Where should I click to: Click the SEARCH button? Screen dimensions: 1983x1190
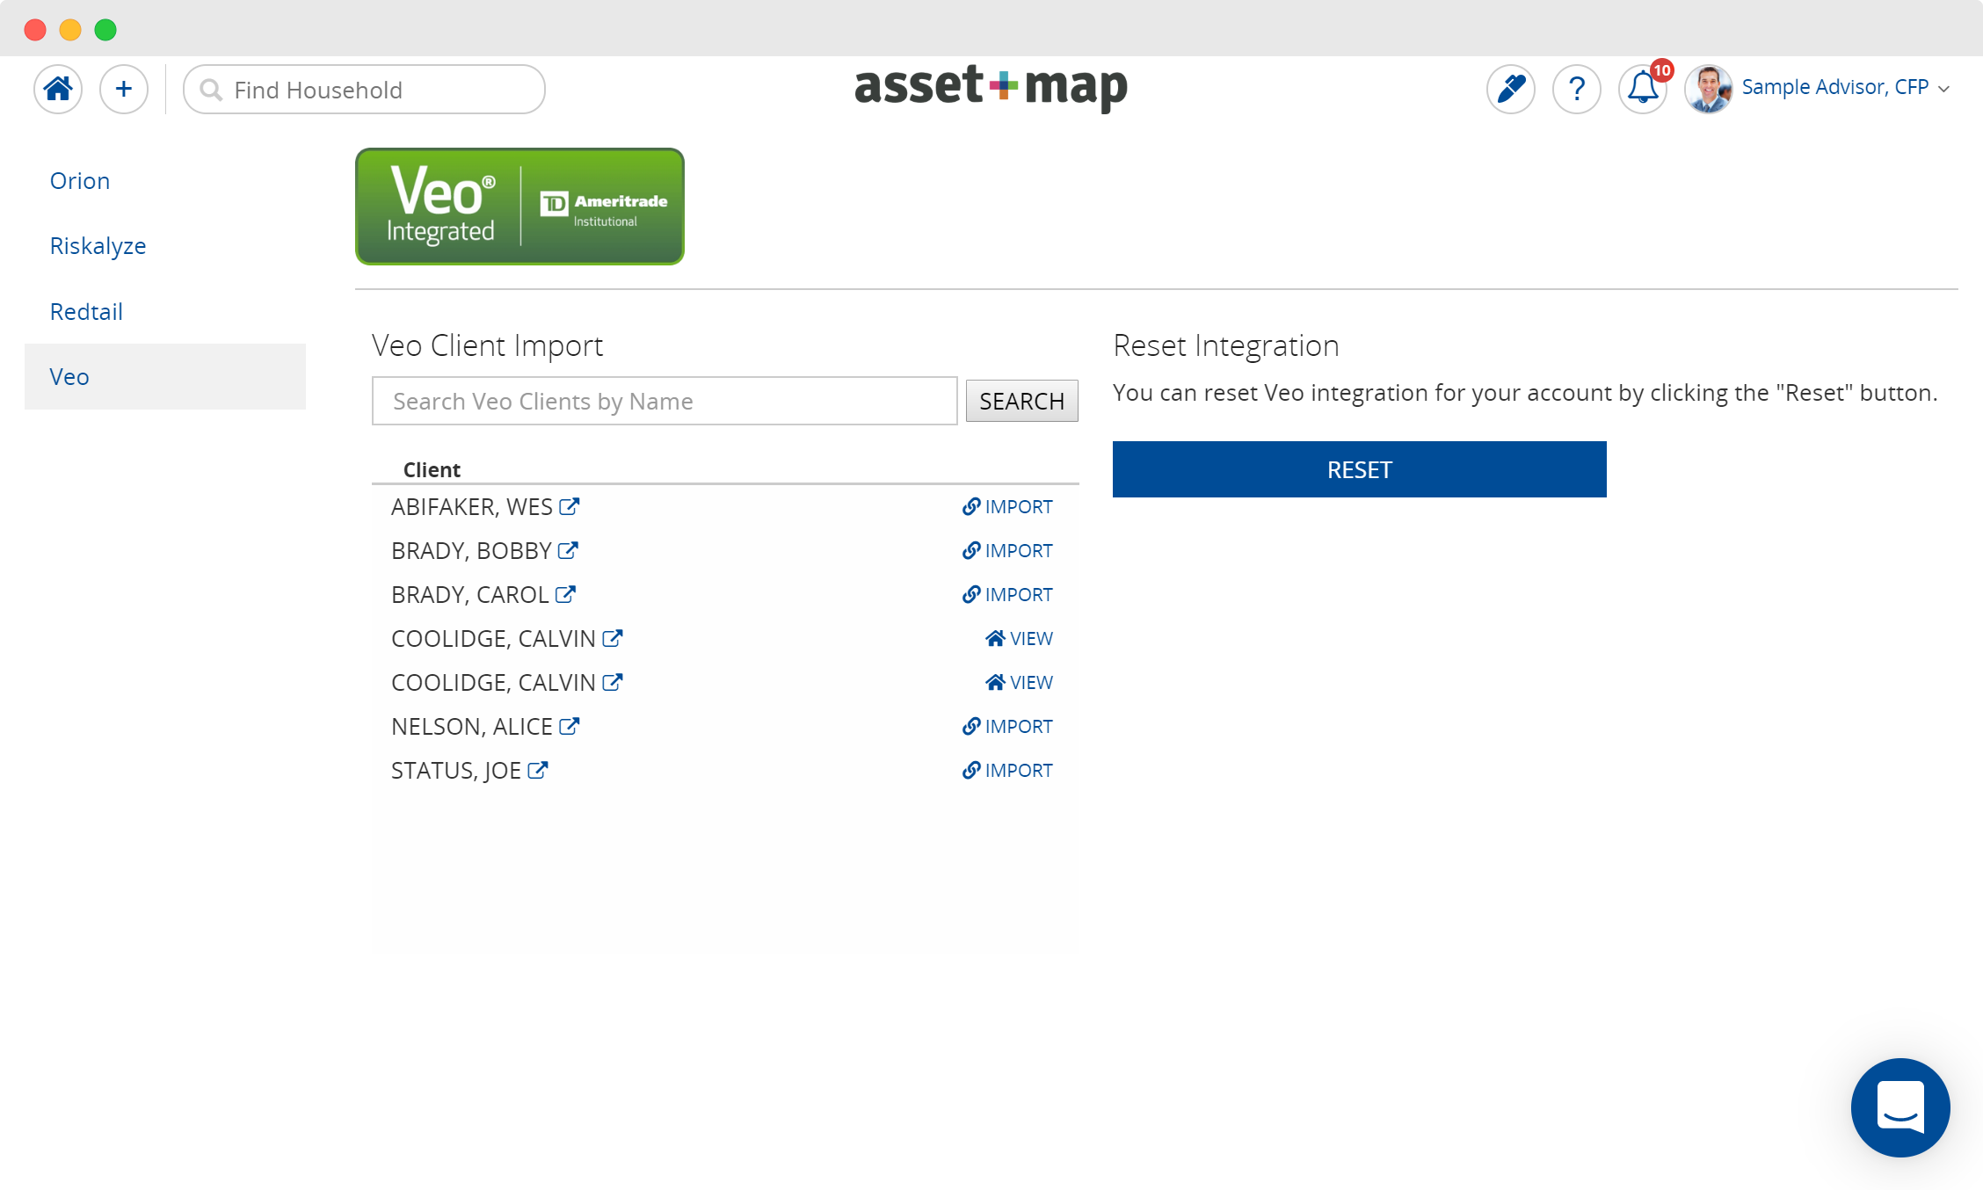point(1022,401)
